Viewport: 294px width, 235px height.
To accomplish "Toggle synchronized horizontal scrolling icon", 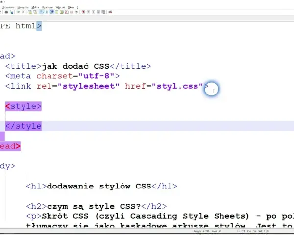I will (35, 12).
